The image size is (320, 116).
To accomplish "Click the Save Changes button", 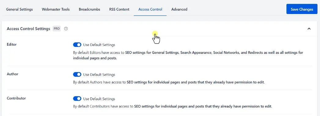I will pos(302,9).
